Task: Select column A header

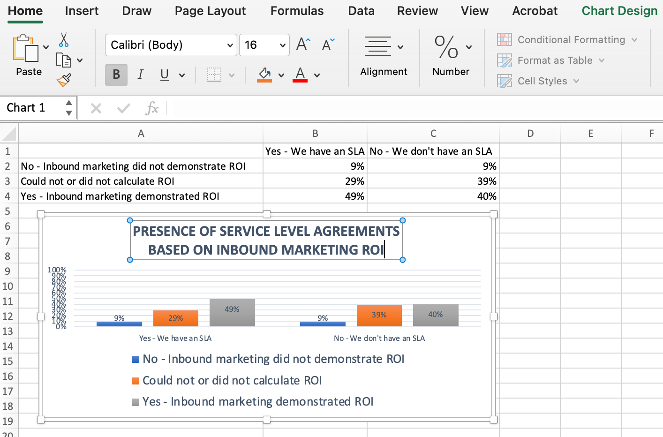Action: [141, 134]
